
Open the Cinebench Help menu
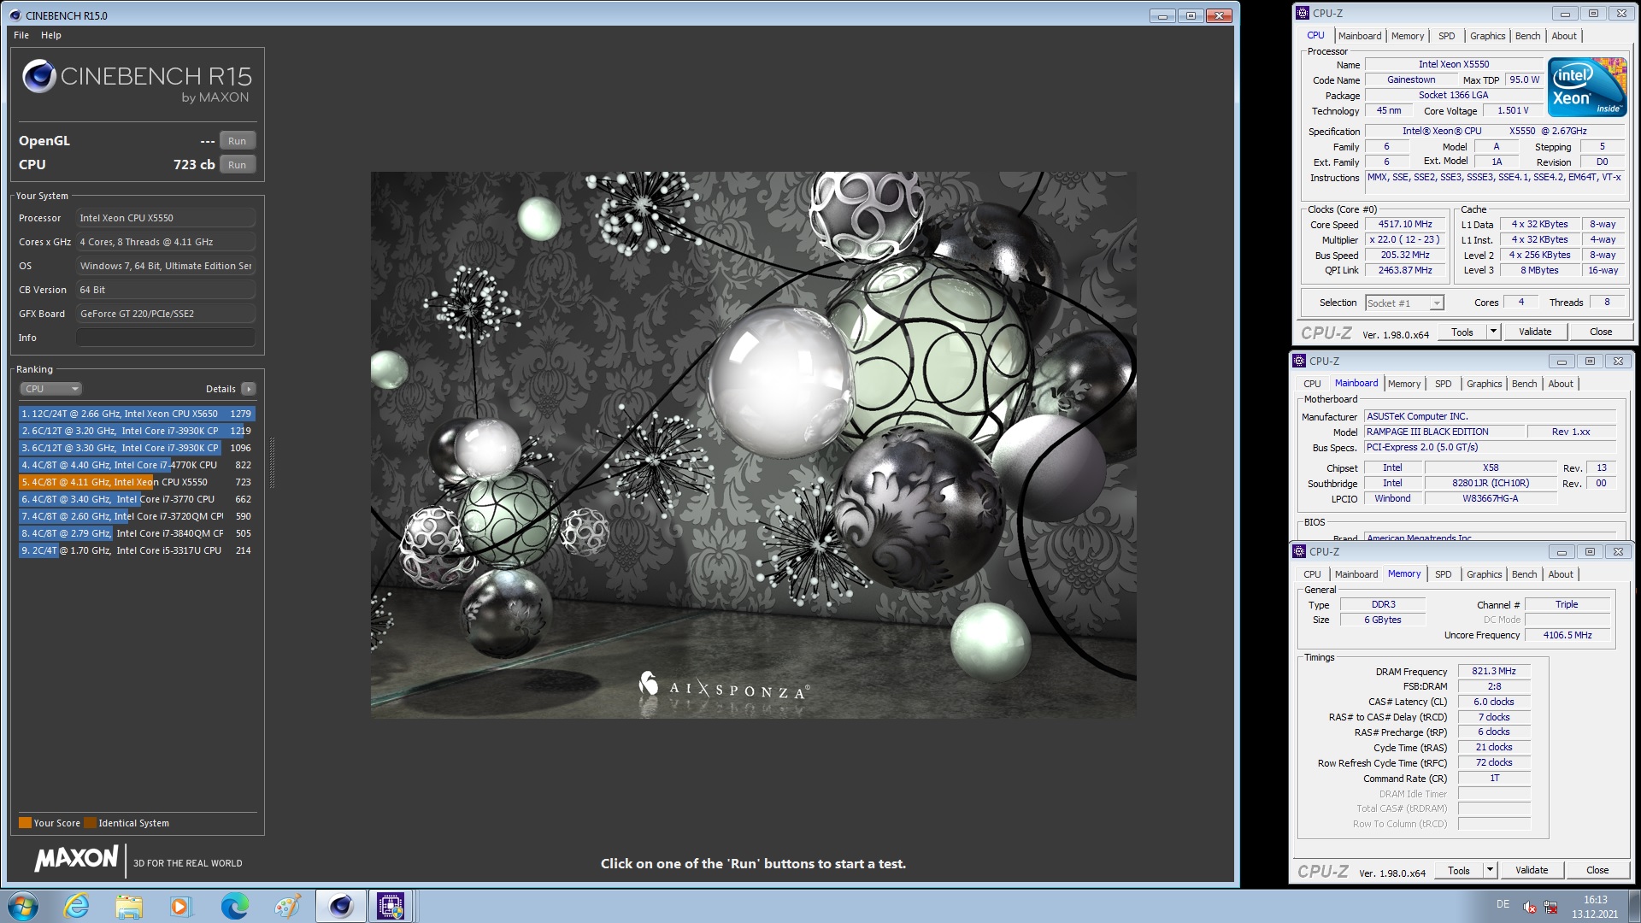tap(51, 35)
